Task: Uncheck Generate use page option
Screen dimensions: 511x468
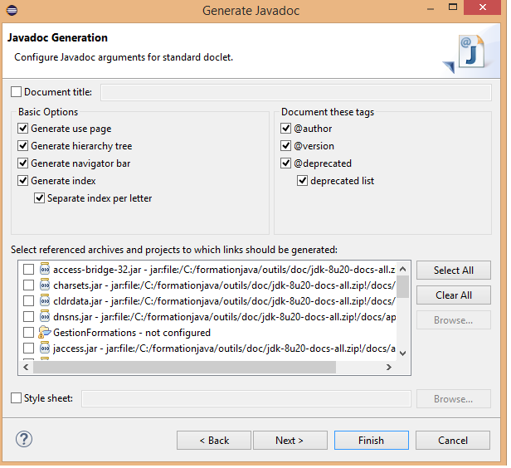Action: [23, 129]
